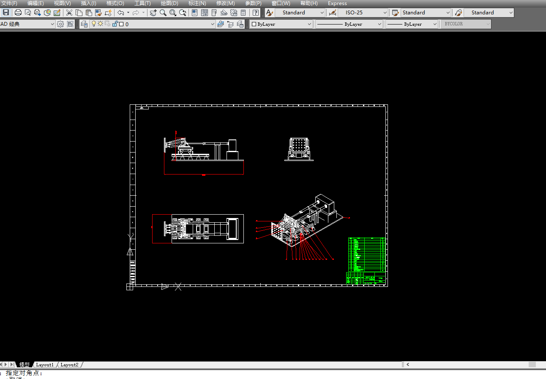
Task: Click the Zoom Window icon
Action: click(x=173, y=13)
